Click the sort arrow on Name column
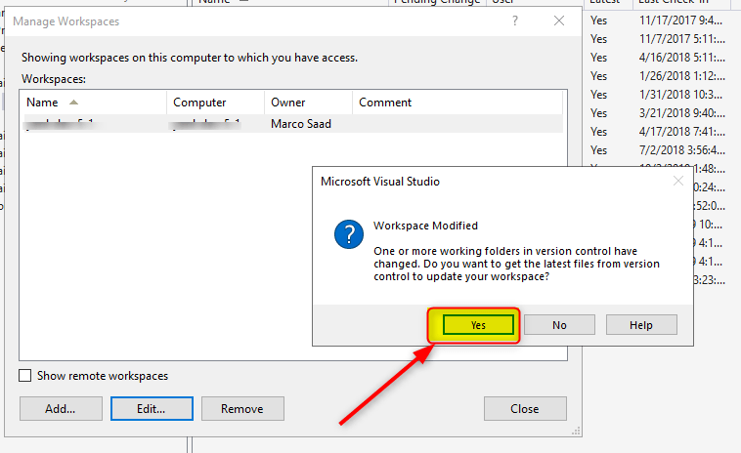This screenshot has height=453, width=741. [74, 102]
